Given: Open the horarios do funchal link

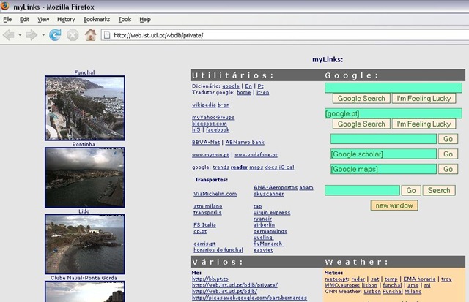Looking at the screenshot, I should point(218,250).
